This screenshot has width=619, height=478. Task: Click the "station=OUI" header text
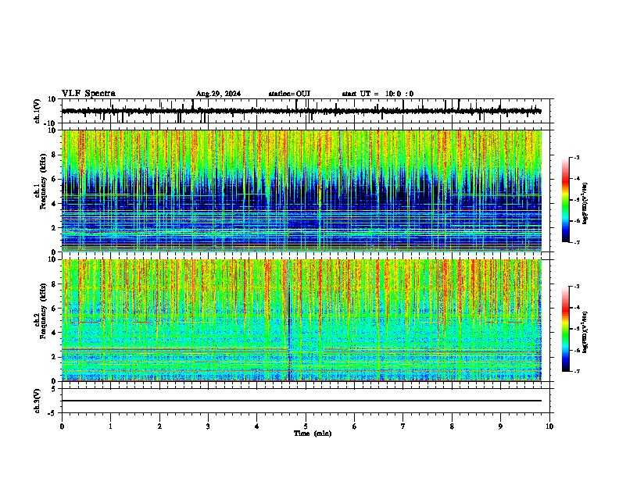[289, 94]
